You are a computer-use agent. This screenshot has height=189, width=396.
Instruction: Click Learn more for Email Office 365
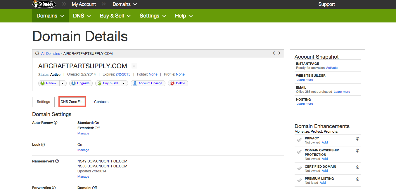[342, 92]
